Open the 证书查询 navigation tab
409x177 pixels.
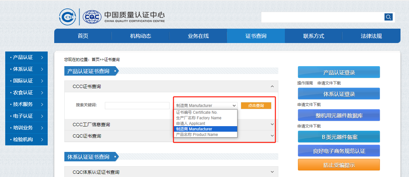[x=256, y=36]
